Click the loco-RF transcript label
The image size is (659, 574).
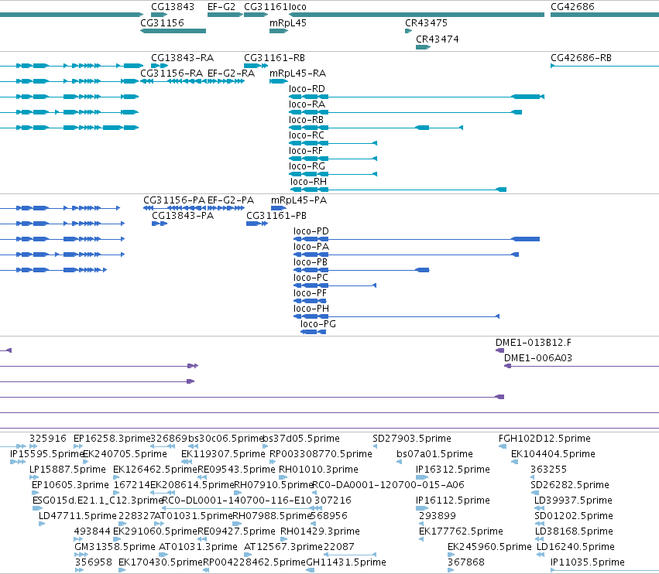coord(306,150)
